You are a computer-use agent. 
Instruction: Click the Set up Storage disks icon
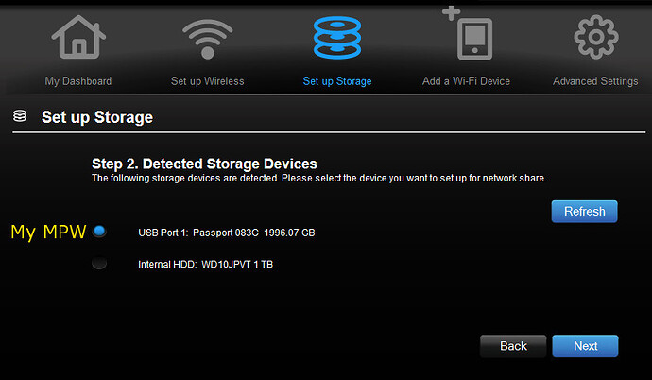(x=337, y=38)
